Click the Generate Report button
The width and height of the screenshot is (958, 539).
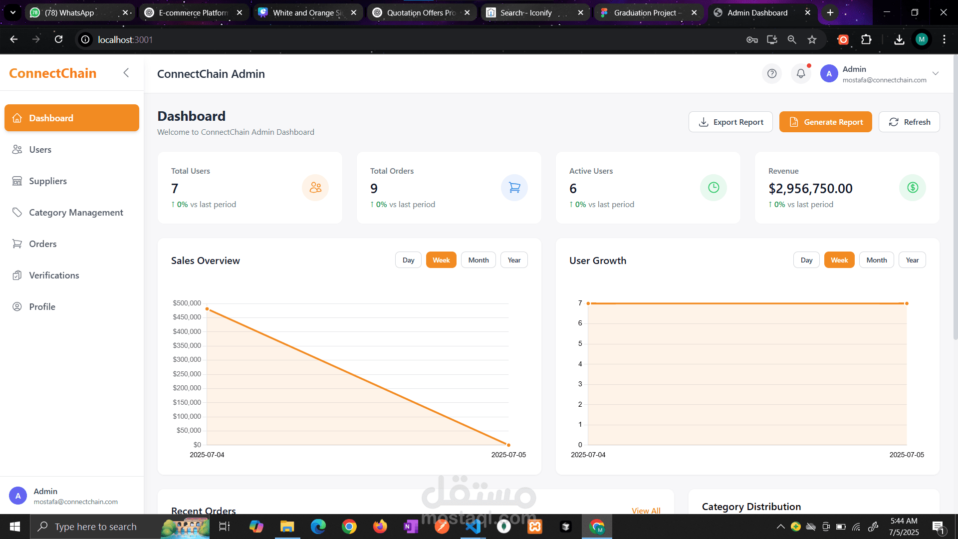click(825, 122)
